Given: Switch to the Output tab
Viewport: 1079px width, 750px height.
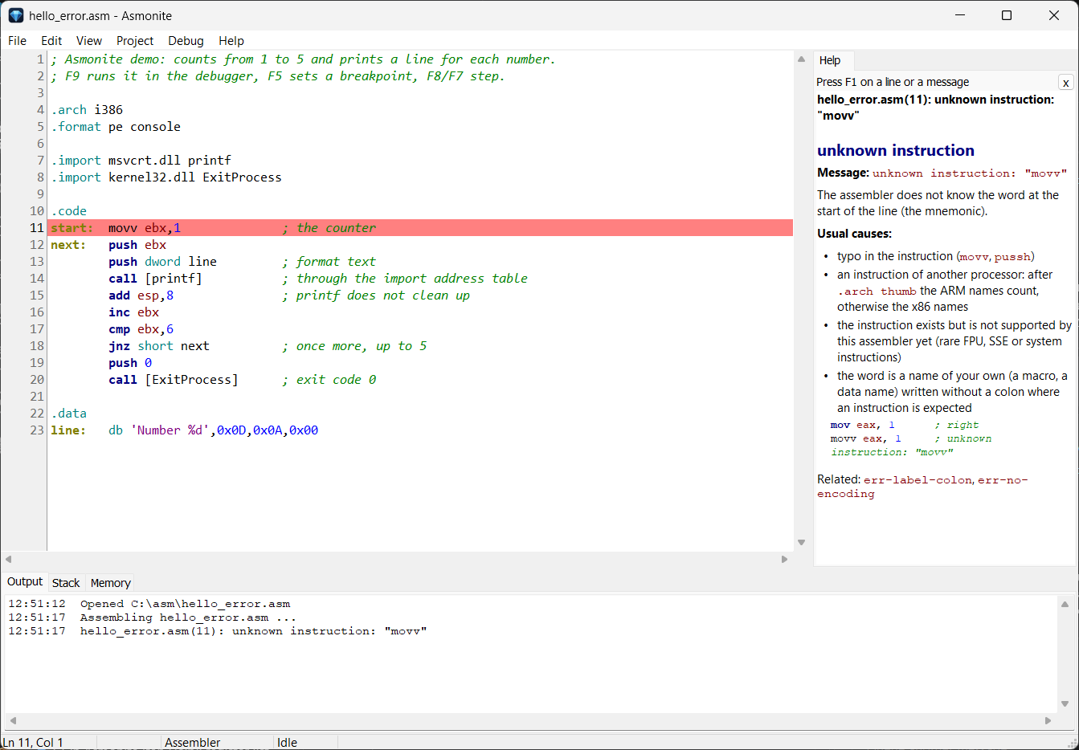Looking at the screenshot, I should (25, 582).
